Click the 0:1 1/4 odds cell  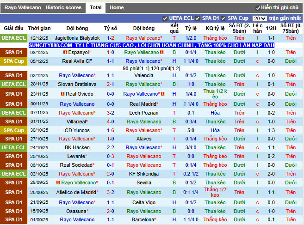pyautogui.click(x=191, y=192)
